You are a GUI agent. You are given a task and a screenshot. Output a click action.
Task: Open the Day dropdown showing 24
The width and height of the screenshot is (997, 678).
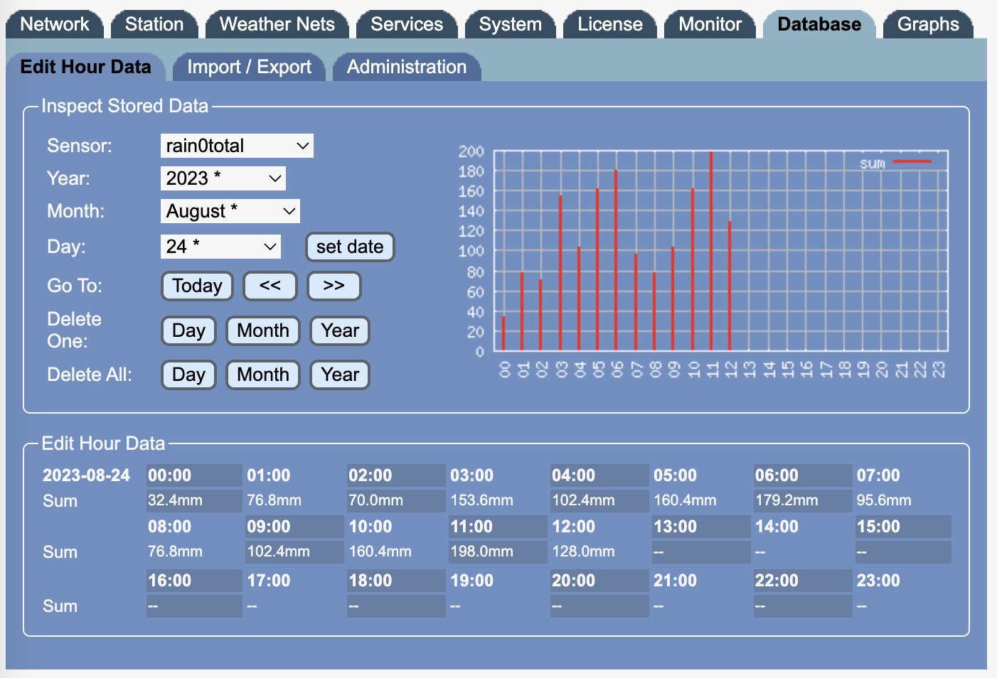click(220, 247)
